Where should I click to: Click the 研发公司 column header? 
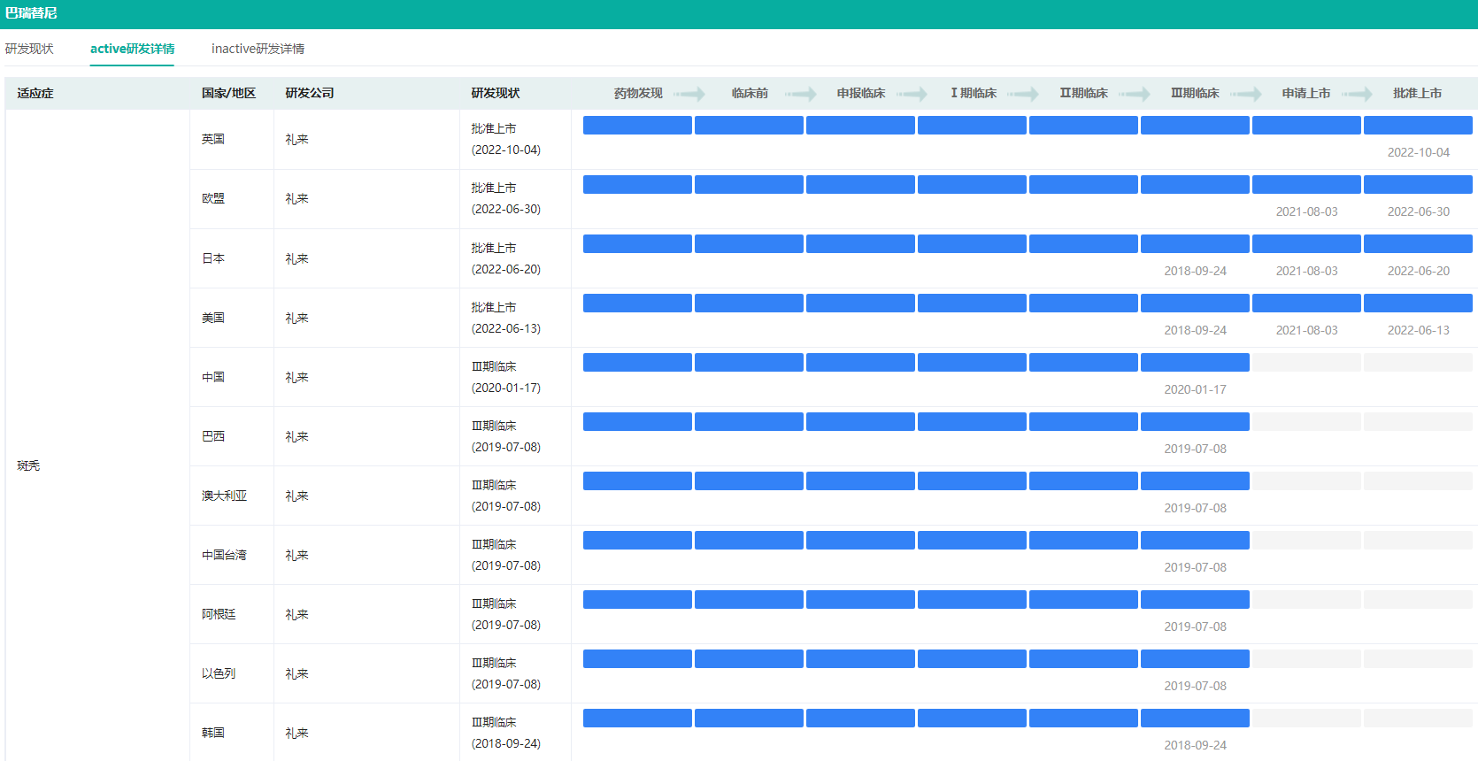(x=310, y=93)
